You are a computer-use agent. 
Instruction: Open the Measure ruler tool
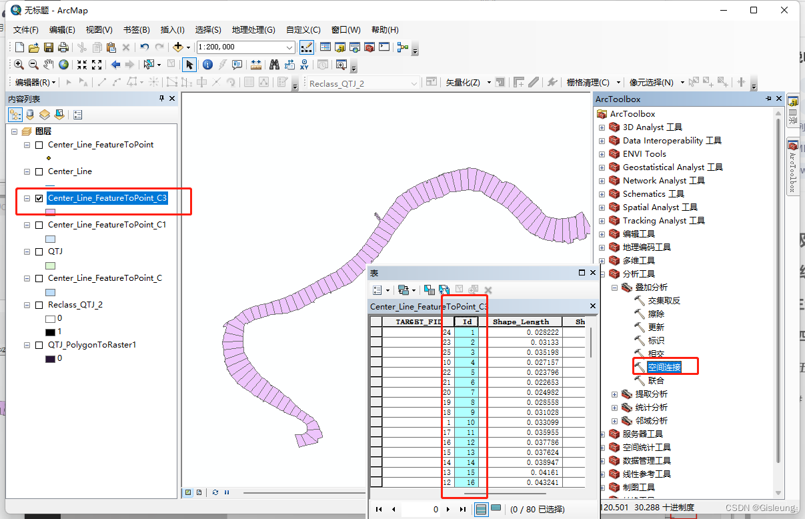pos(255,65)
